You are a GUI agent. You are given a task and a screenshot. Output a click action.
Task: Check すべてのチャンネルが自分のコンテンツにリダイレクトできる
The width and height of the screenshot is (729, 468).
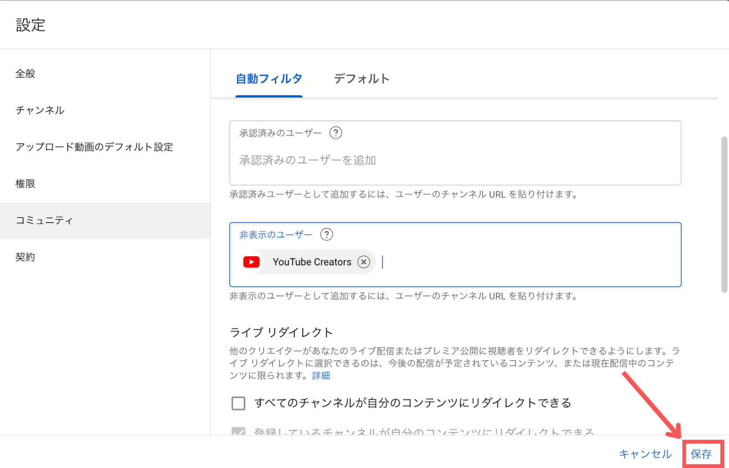point(238,403)
